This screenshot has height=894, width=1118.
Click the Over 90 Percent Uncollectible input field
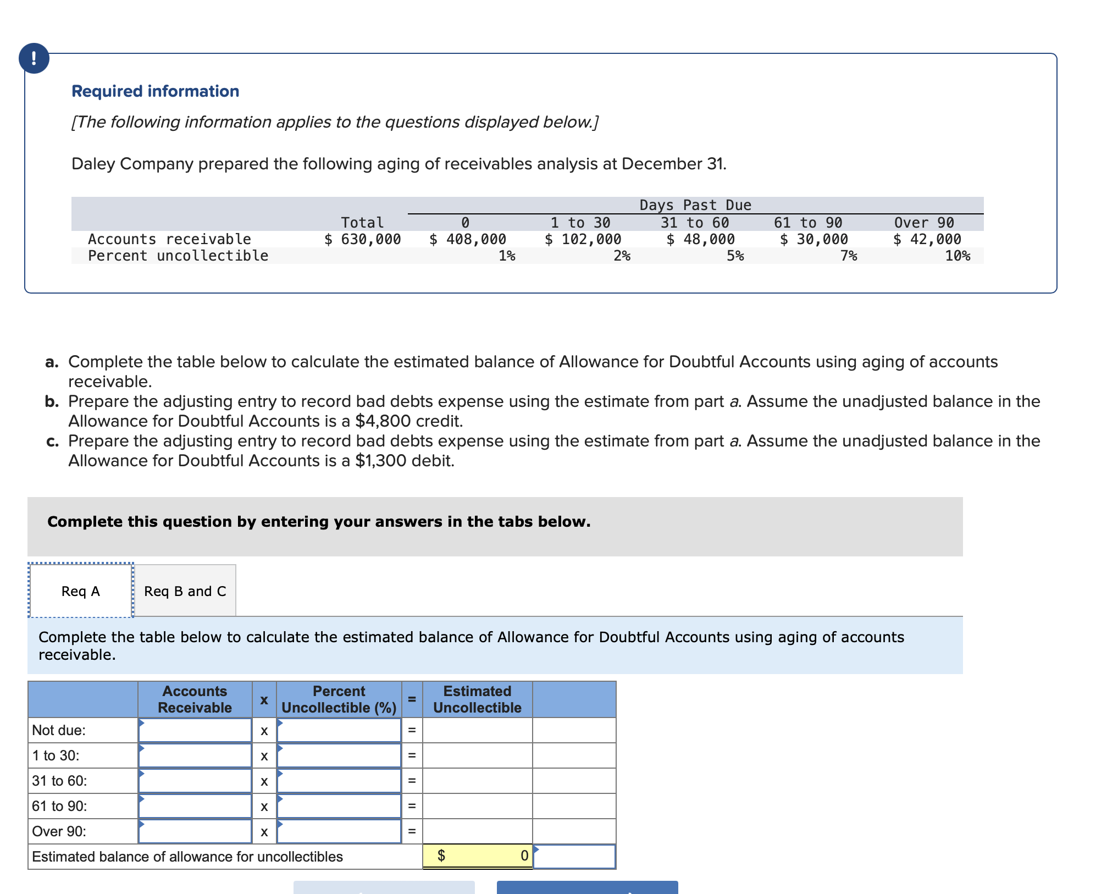tap(338, 831)
